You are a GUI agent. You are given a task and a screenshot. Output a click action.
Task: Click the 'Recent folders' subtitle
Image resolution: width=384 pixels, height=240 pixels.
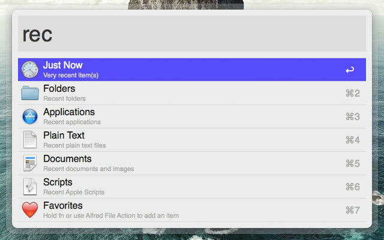64,98
